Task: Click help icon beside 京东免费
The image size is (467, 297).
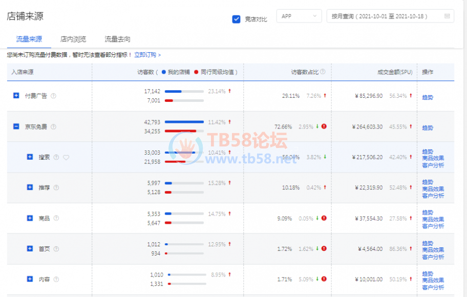Action: [x=54, y=126]
